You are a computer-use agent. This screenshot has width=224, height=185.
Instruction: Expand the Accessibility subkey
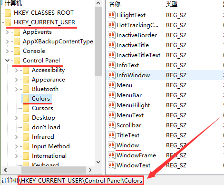(16, 70)
